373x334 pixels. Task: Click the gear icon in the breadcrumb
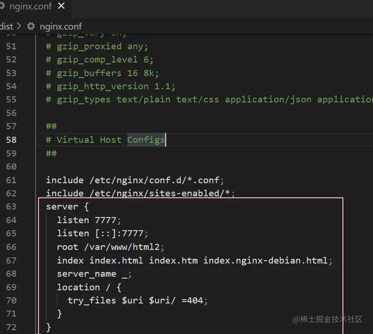point(31,26)
